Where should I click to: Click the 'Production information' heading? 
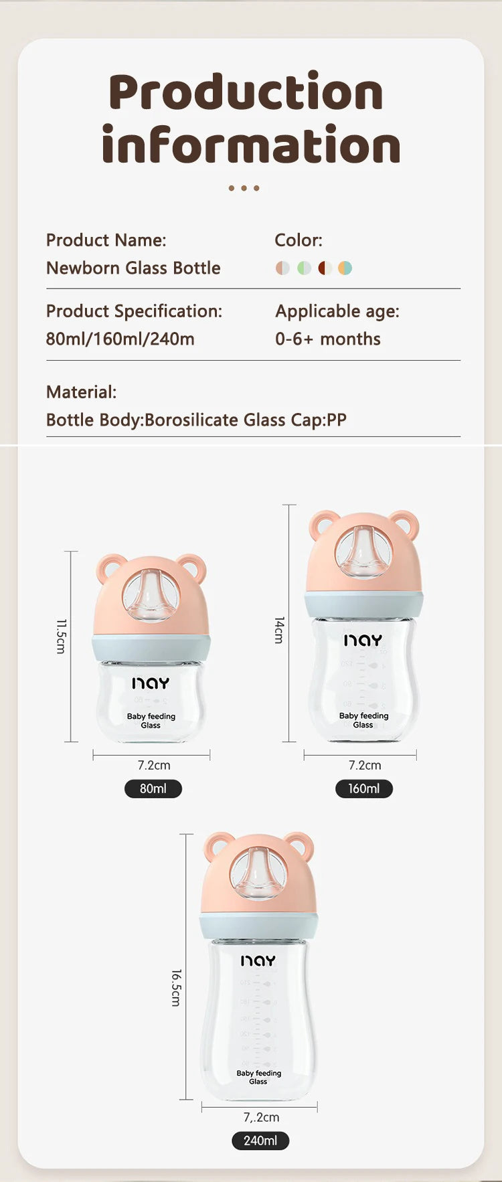coord(250,118)
